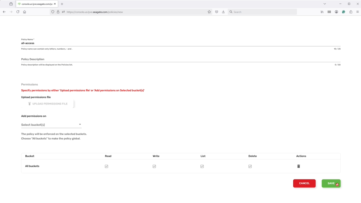Open a new browser tab
This screenshot has height=203, width=361.
pos(62,4)
